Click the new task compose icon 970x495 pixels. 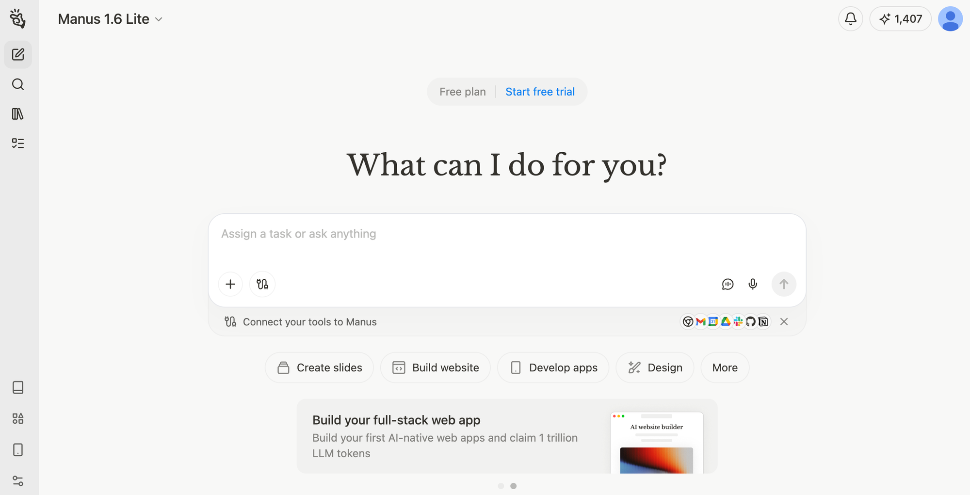click(18, 54)
